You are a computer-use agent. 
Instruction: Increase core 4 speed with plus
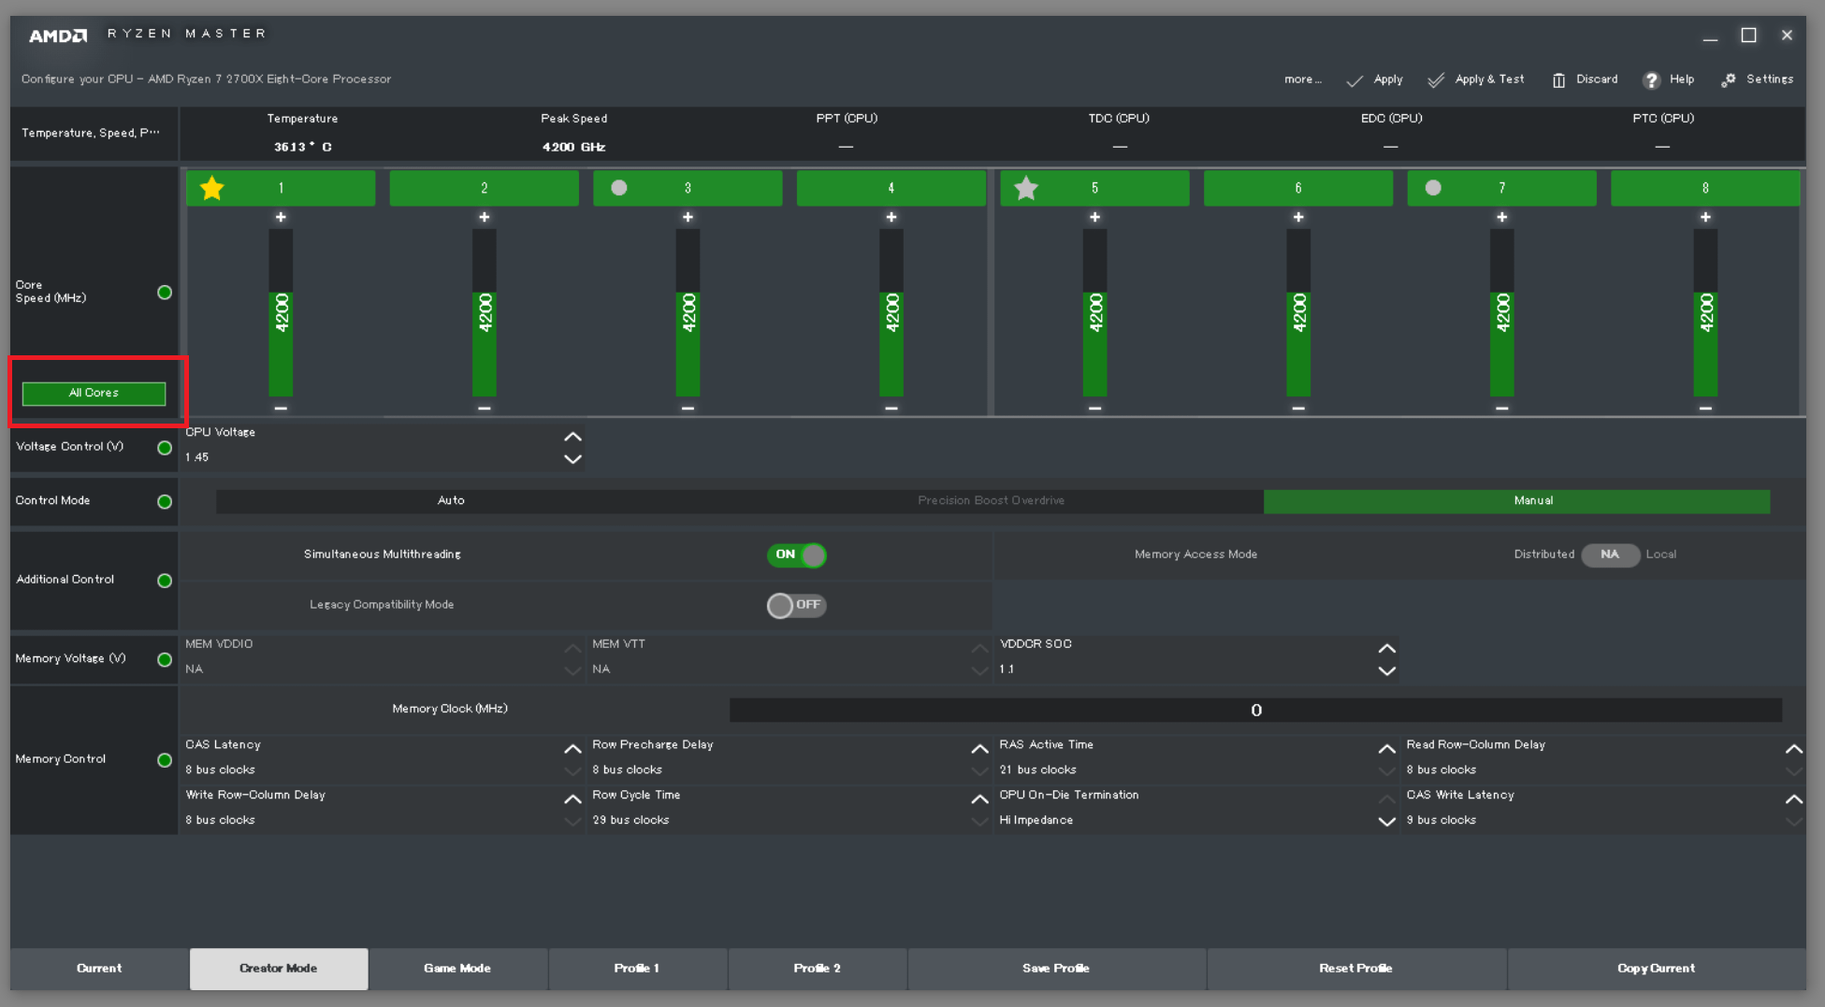891,217
